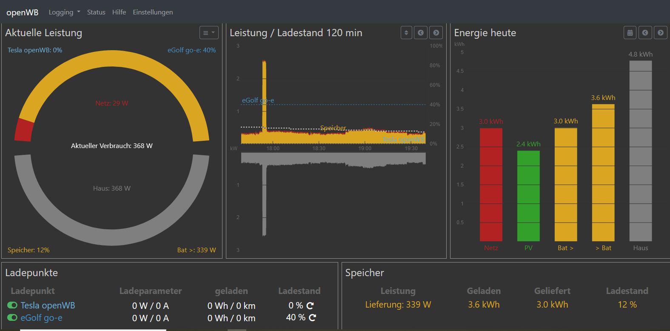The image size is (670, 331).
Task: Open the Logging dropdown menu
Action: [x=64, y=12]
